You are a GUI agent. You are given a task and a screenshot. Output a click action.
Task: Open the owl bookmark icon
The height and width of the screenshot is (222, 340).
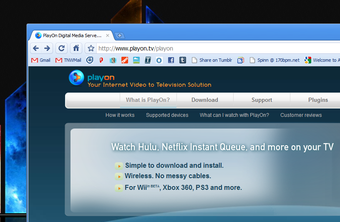(x=113, y=60)
